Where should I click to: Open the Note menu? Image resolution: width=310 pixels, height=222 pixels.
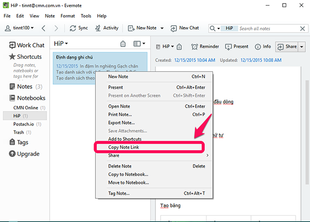(50, 16)
